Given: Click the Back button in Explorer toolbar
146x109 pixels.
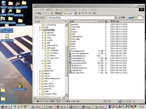Looking at the screenshot, I should pyautogui.click(x=38, y=13).
